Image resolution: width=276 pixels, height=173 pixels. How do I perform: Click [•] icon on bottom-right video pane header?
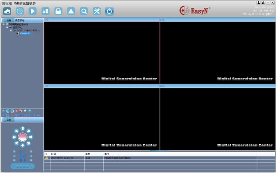(162, 86)
